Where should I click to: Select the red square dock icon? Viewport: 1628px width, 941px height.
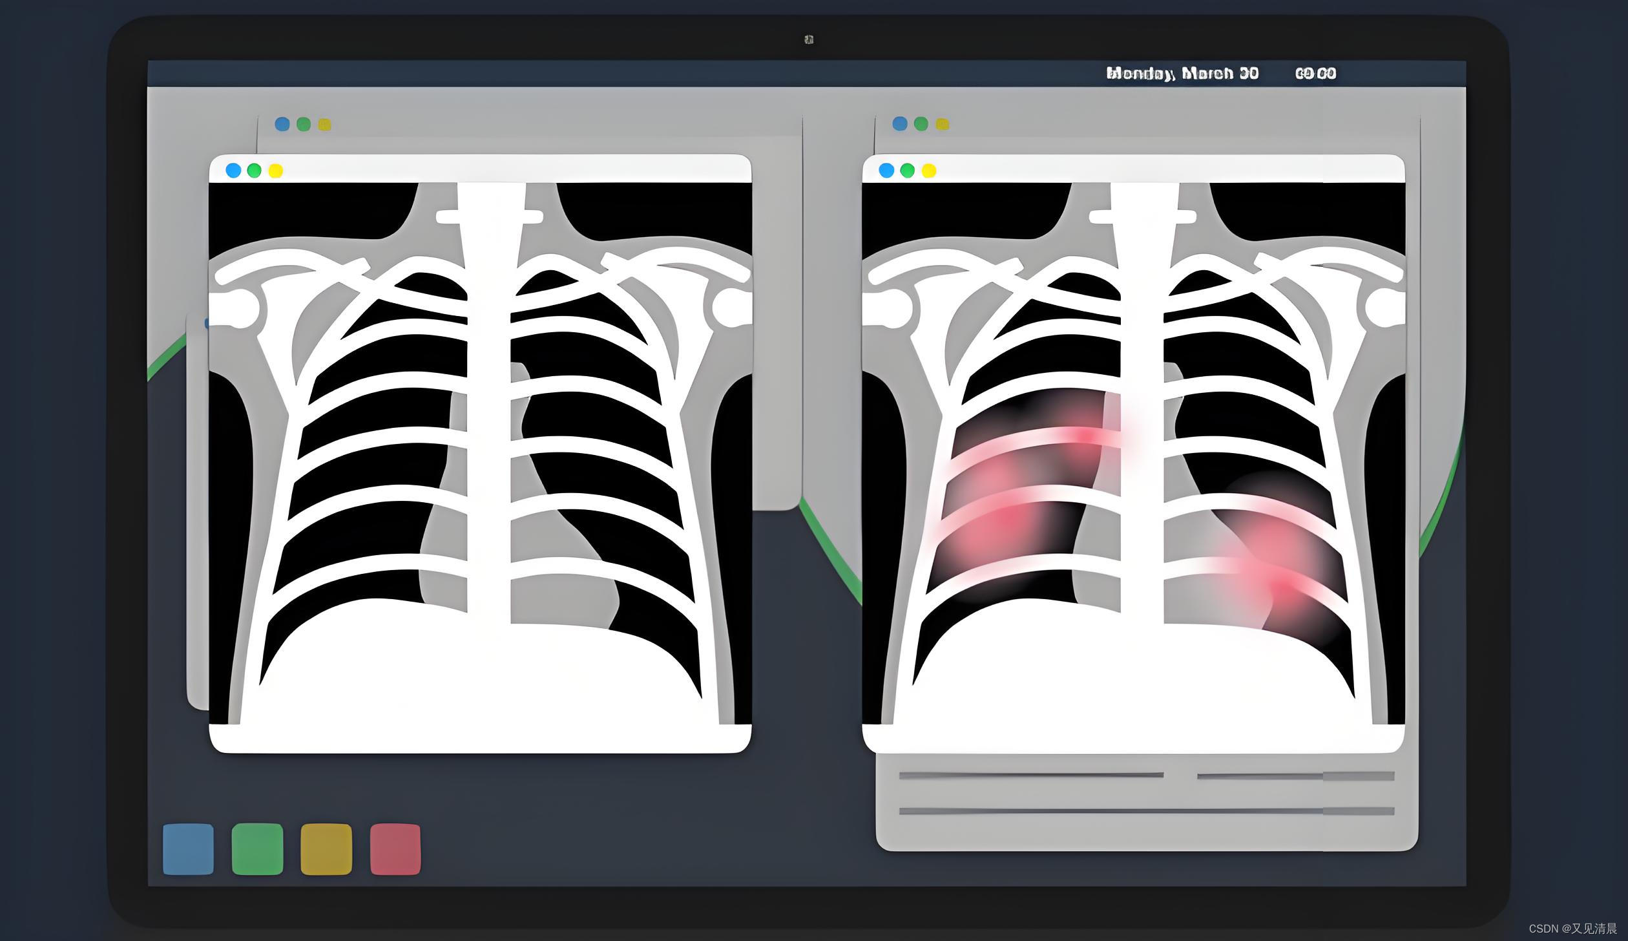point(395,849)
